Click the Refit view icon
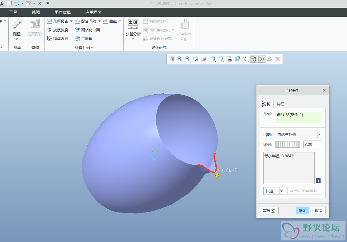 171,59
